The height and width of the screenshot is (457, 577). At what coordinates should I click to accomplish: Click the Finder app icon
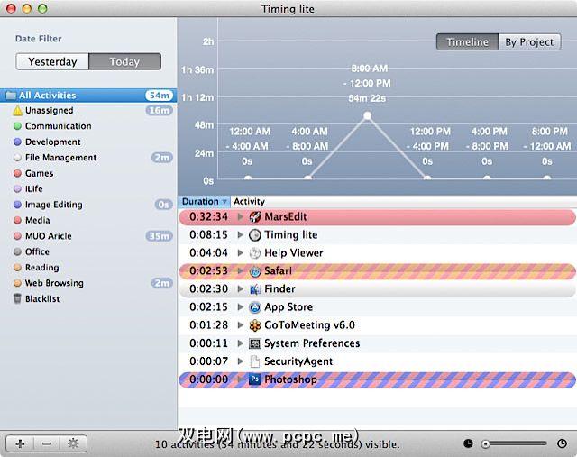254,289
